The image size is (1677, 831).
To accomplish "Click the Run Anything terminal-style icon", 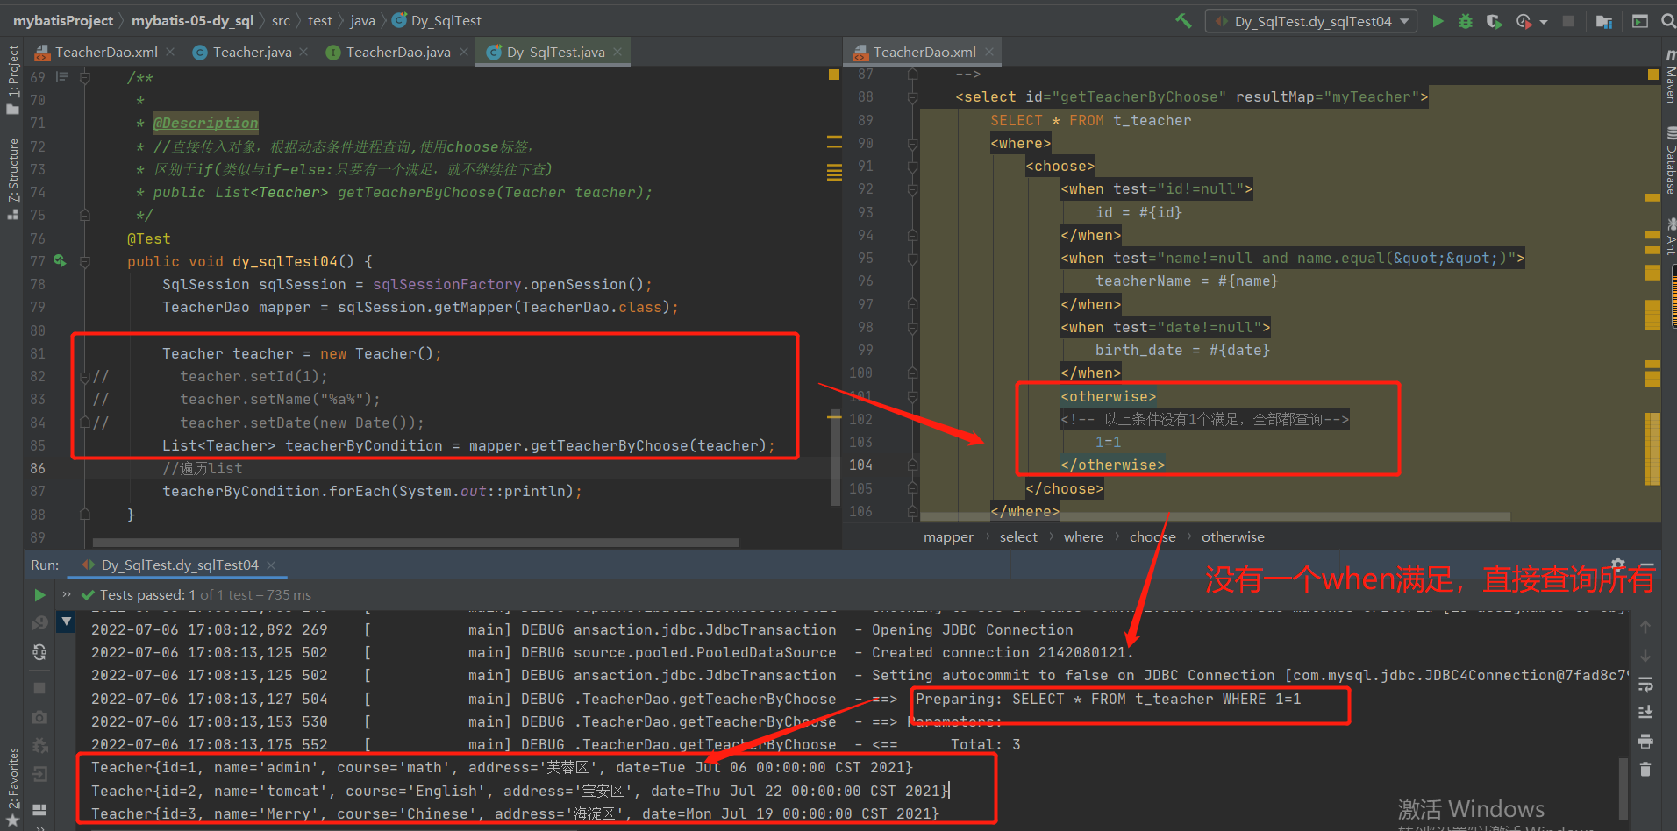I will pyautogui.click(x=1639, y=21).
